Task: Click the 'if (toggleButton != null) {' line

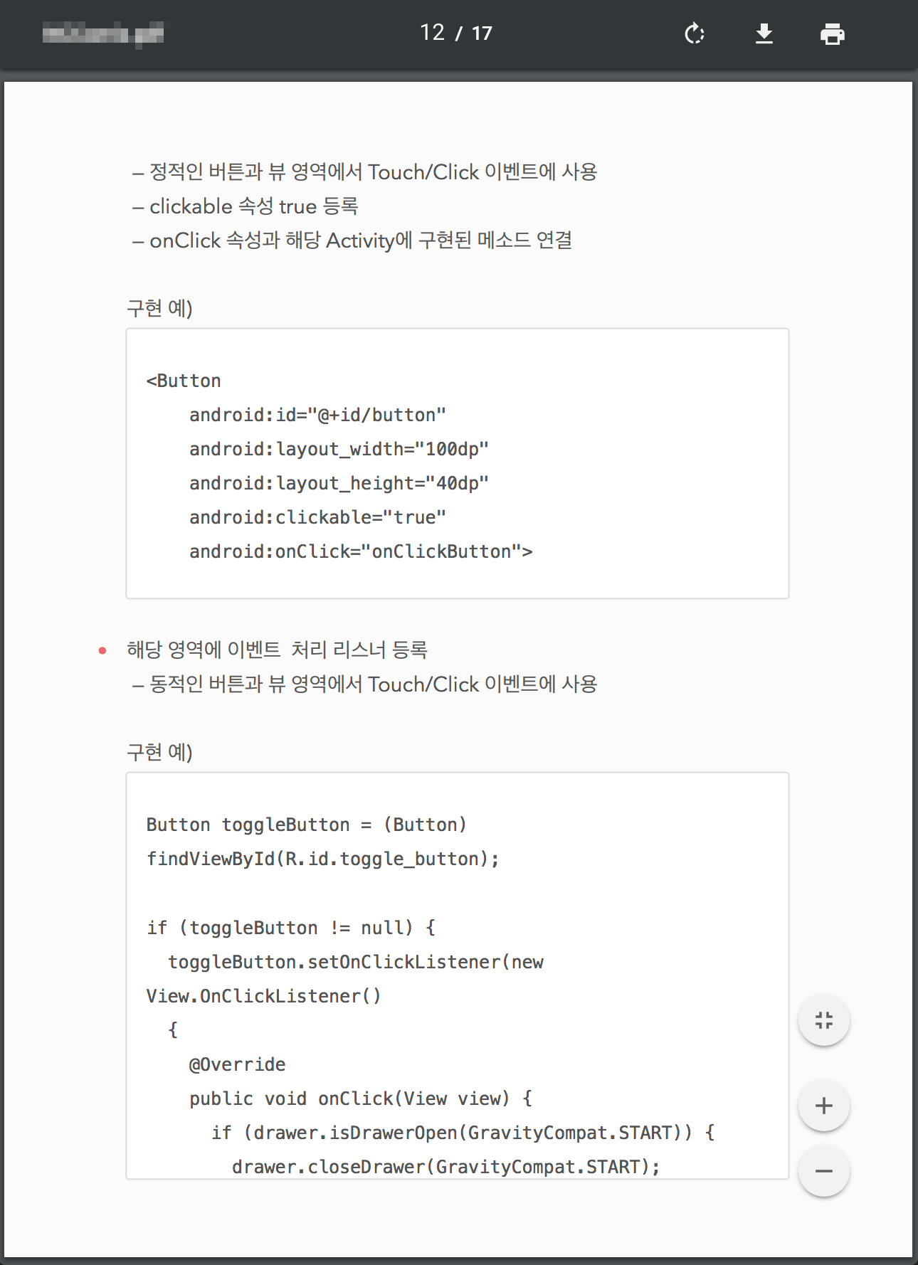Action: 291,928
